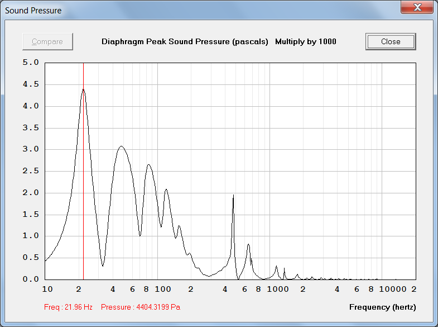Click the 'Freq : 21.96 Hz' readout
Viewport: 438px width, 327px height.
point(68,307)
